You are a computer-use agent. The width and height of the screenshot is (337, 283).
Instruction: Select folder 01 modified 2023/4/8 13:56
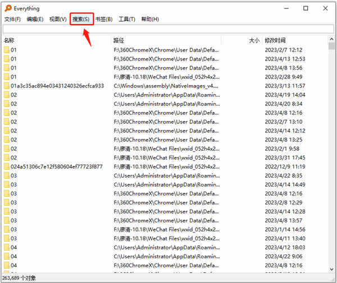[x=10, y=68]
